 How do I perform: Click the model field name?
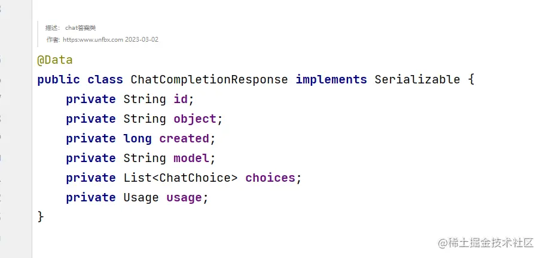pyautogui.click(x=191, y=158)
